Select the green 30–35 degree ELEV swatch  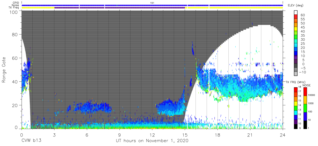[296, 37]
